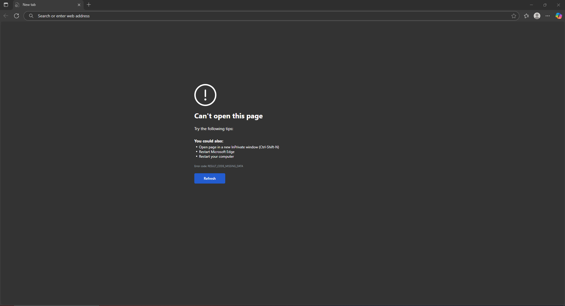Minimize the Edge browser window
Image resolution: width=565 pixels, height=306 pixels.
click(x=531, y=5)
